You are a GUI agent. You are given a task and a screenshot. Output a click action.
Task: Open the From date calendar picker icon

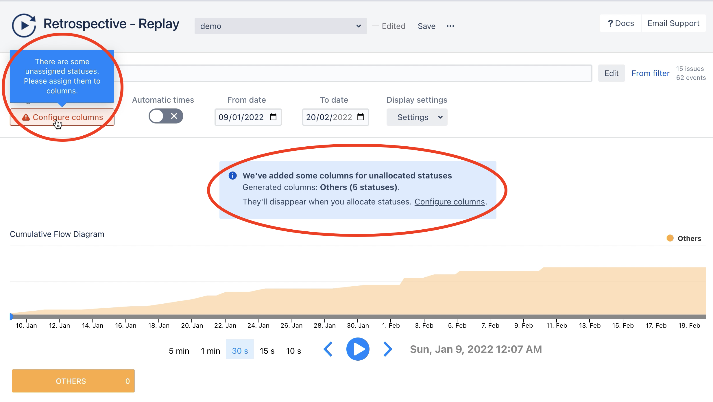[273, 117]
